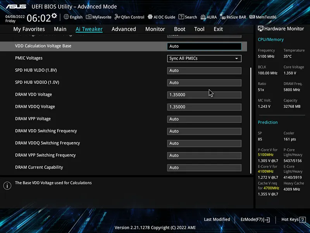Select the DRAM Current Capability label
The width and height of the screenshot is (310, 233).
pos(39,167)
